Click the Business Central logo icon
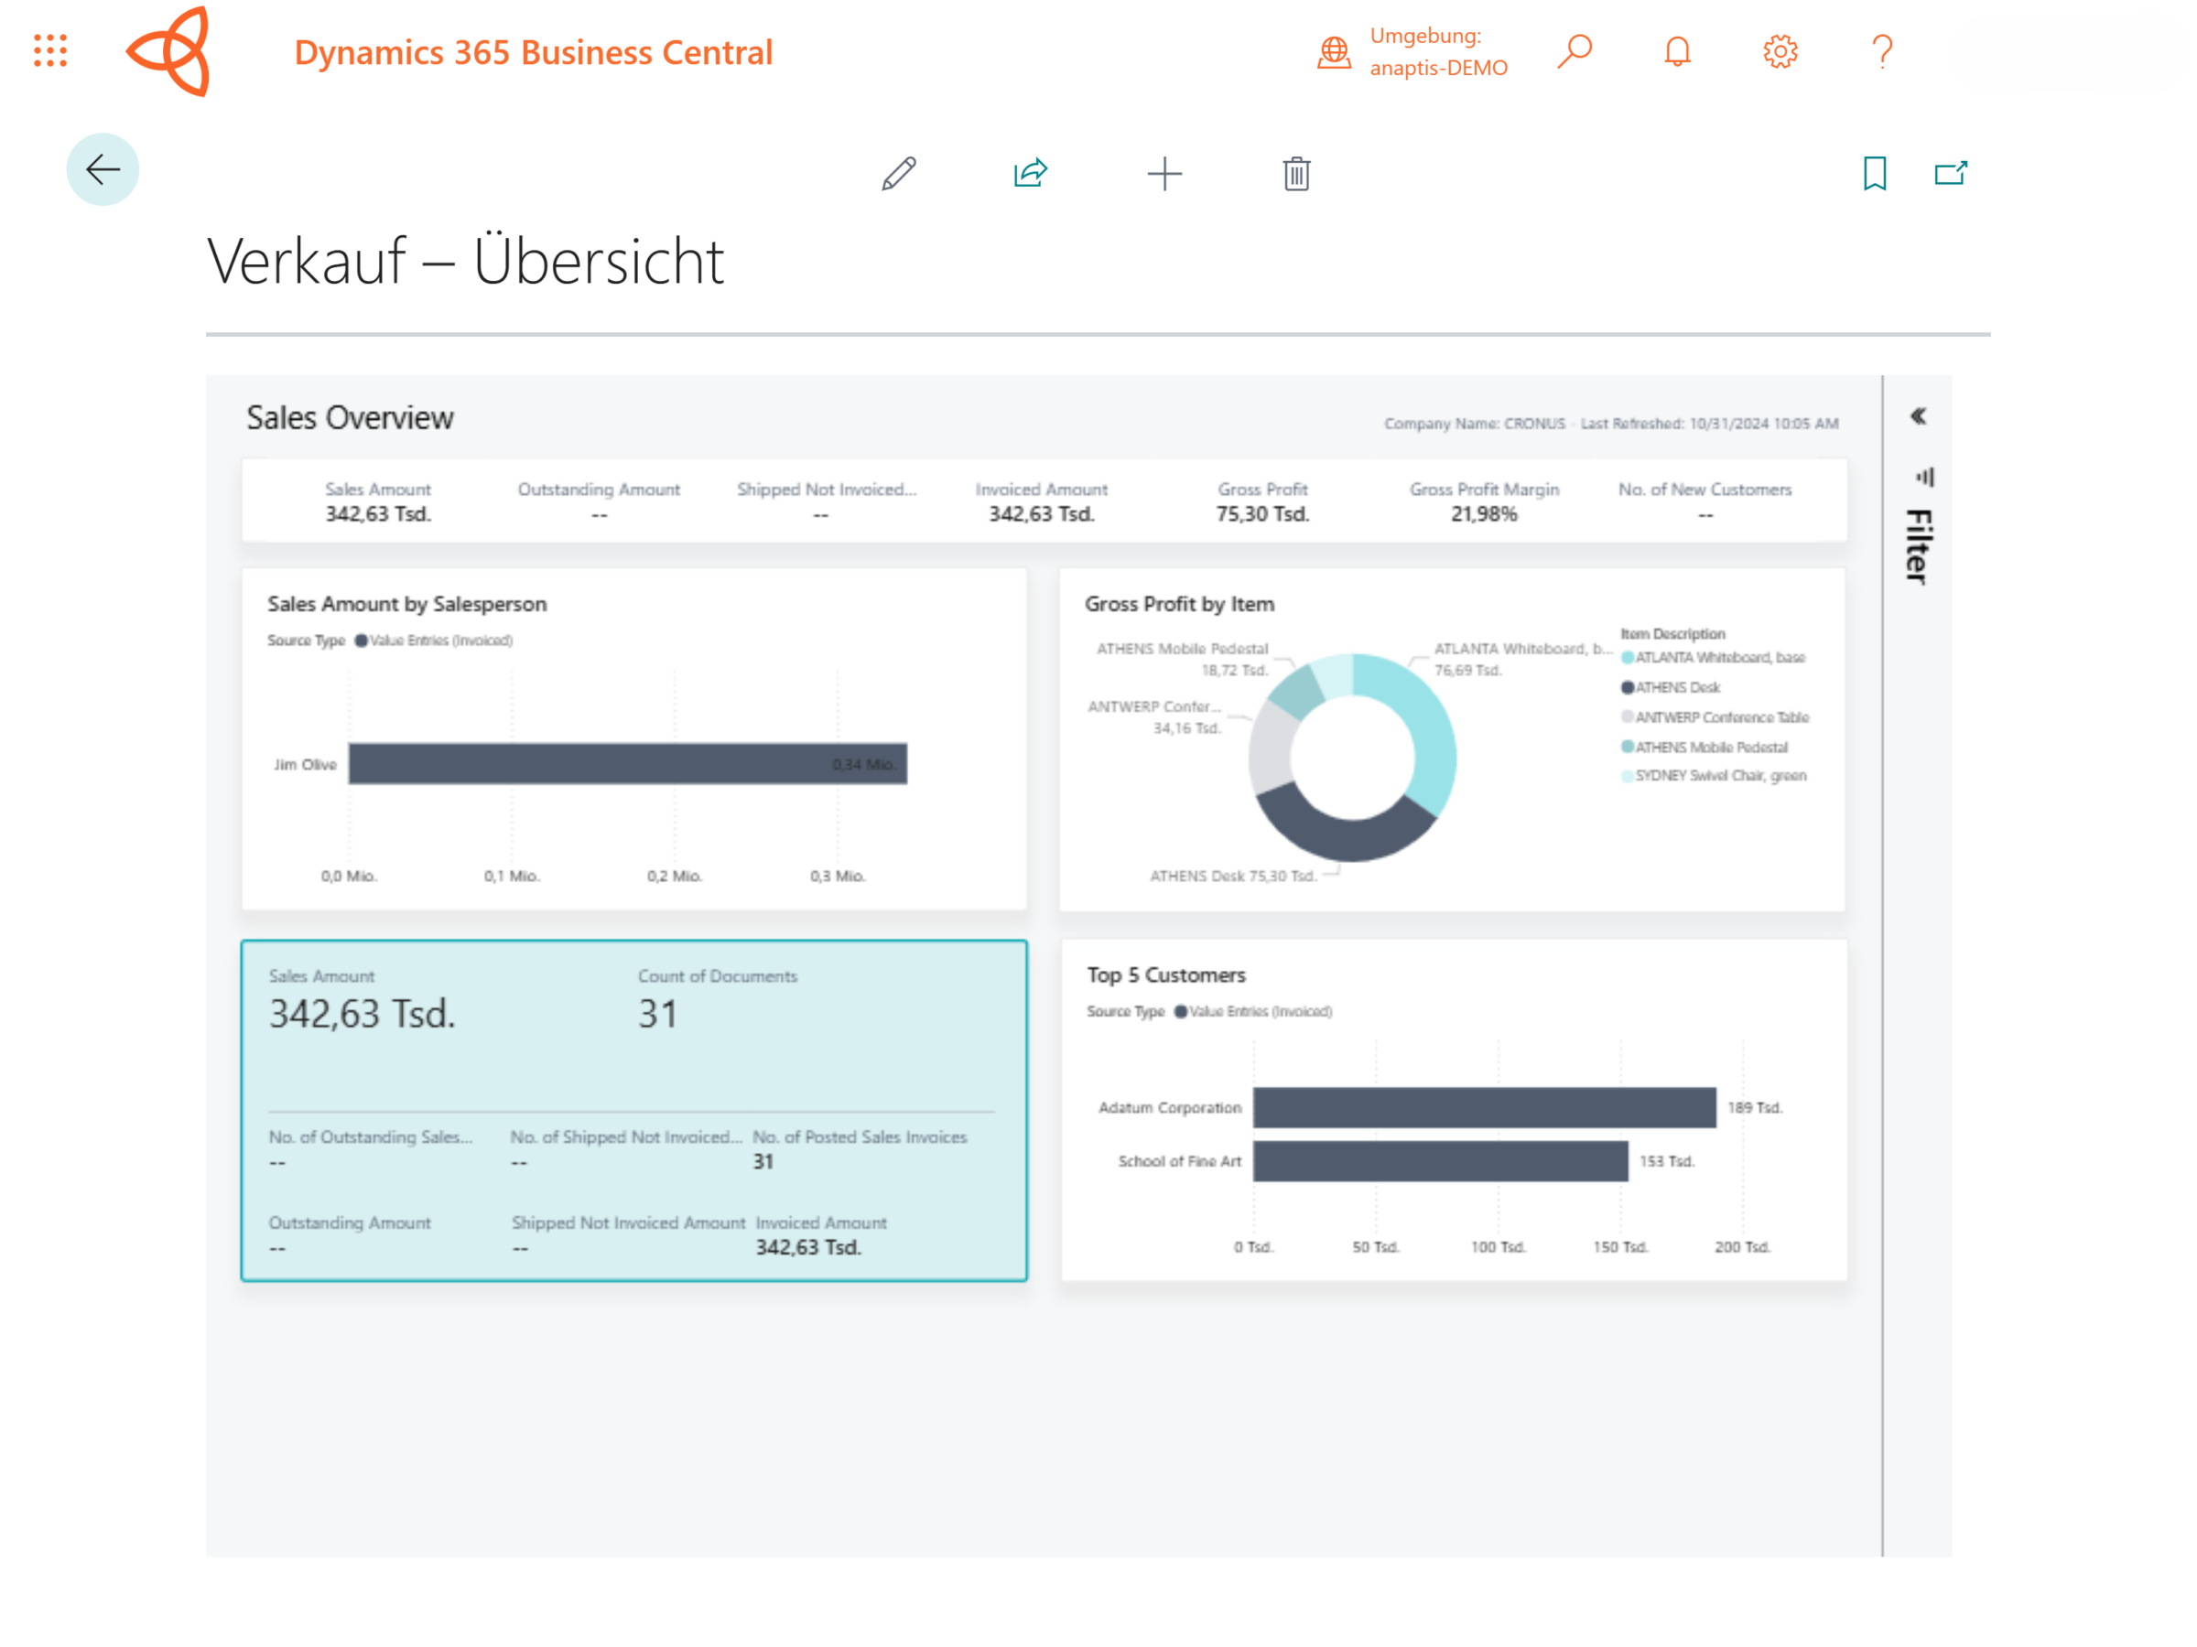This screenshot has width=2197, height=1647. coord(168,50)
